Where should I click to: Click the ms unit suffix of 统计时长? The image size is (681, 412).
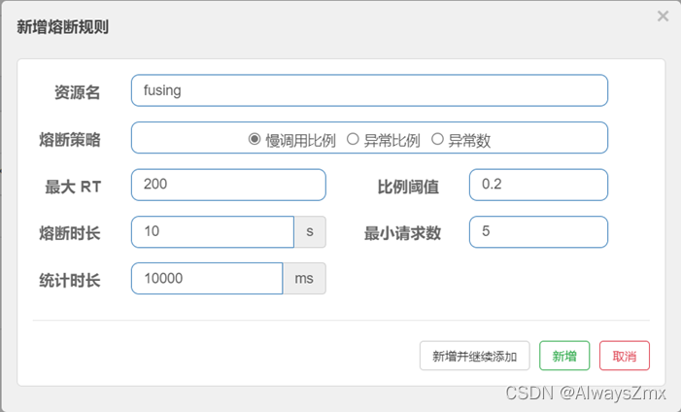point(304,278)
